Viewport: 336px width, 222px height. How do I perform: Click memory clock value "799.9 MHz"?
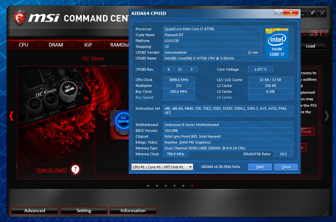pos(176,154)
